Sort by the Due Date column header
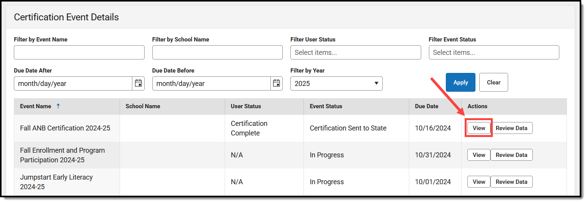This screenshot has width=587, height=203. tap(426, 106)
